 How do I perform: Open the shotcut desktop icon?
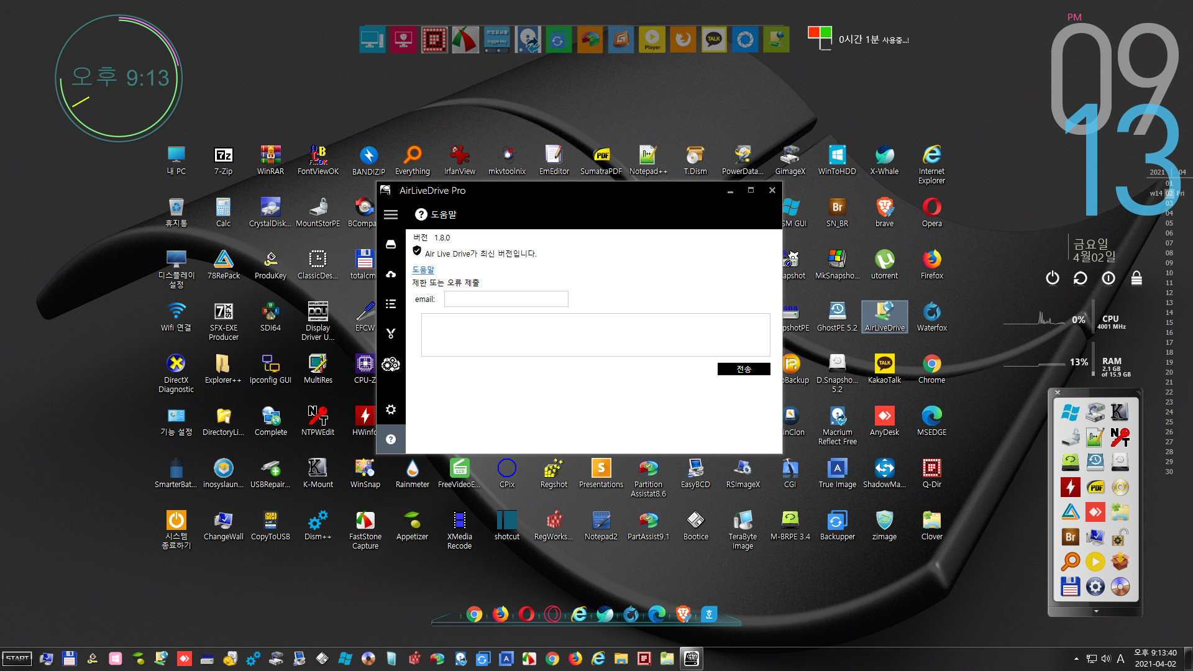[506, 526]
